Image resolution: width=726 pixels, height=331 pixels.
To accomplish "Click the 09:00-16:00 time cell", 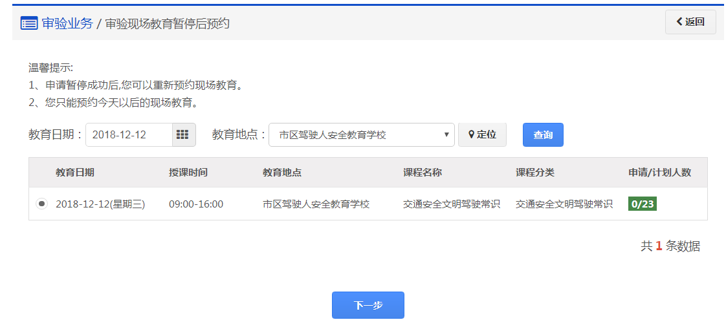I will pos(196,204).
